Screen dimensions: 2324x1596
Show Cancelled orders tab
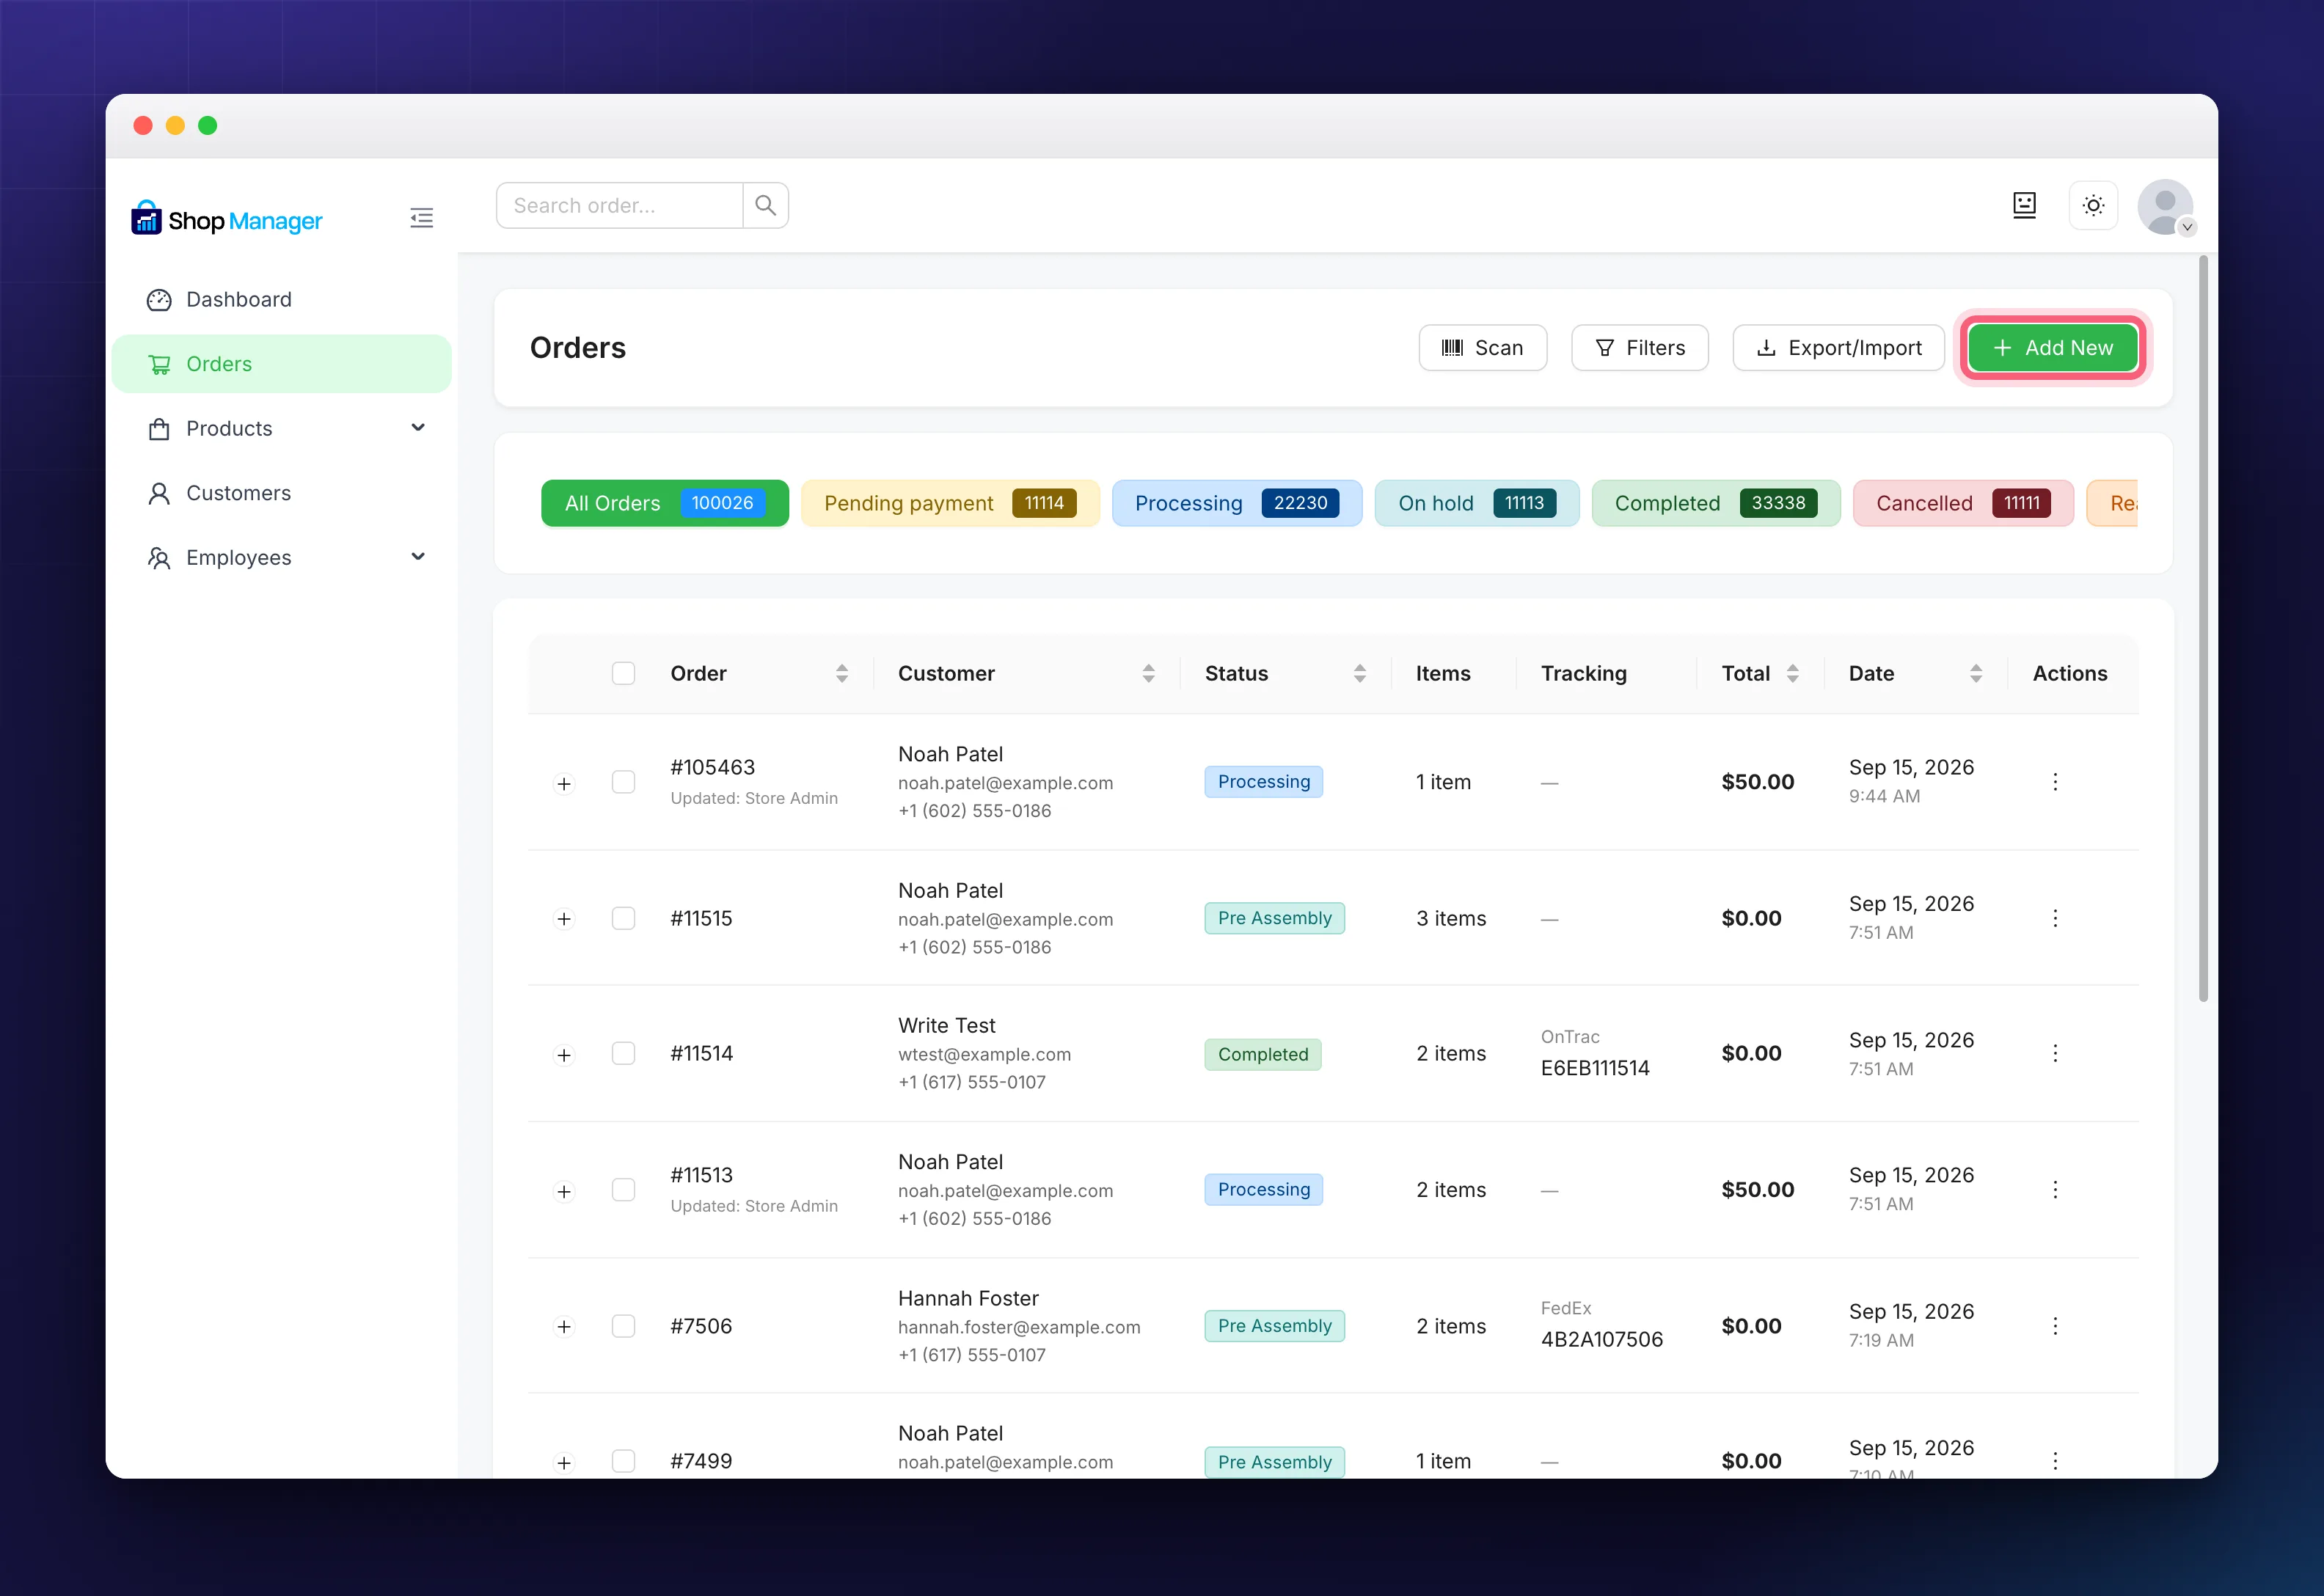[1962, 503]
